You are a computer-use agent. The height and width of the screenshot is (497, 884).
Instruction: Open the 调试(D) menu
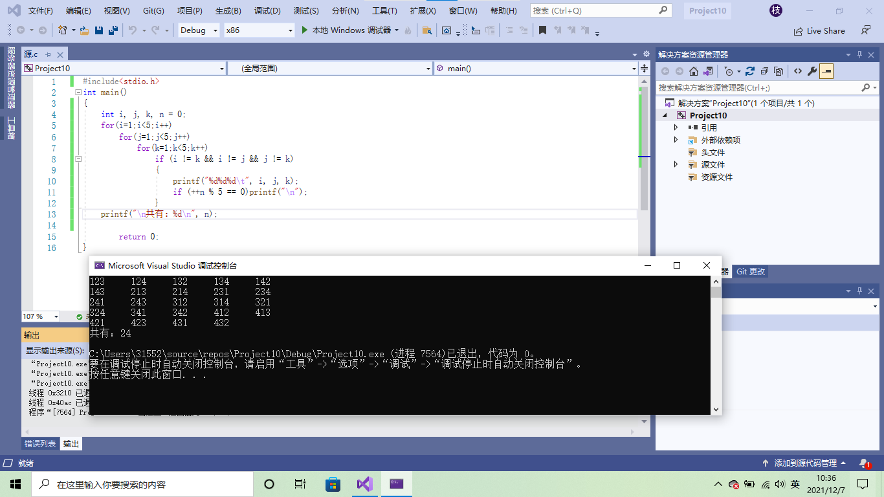(267, 10)
